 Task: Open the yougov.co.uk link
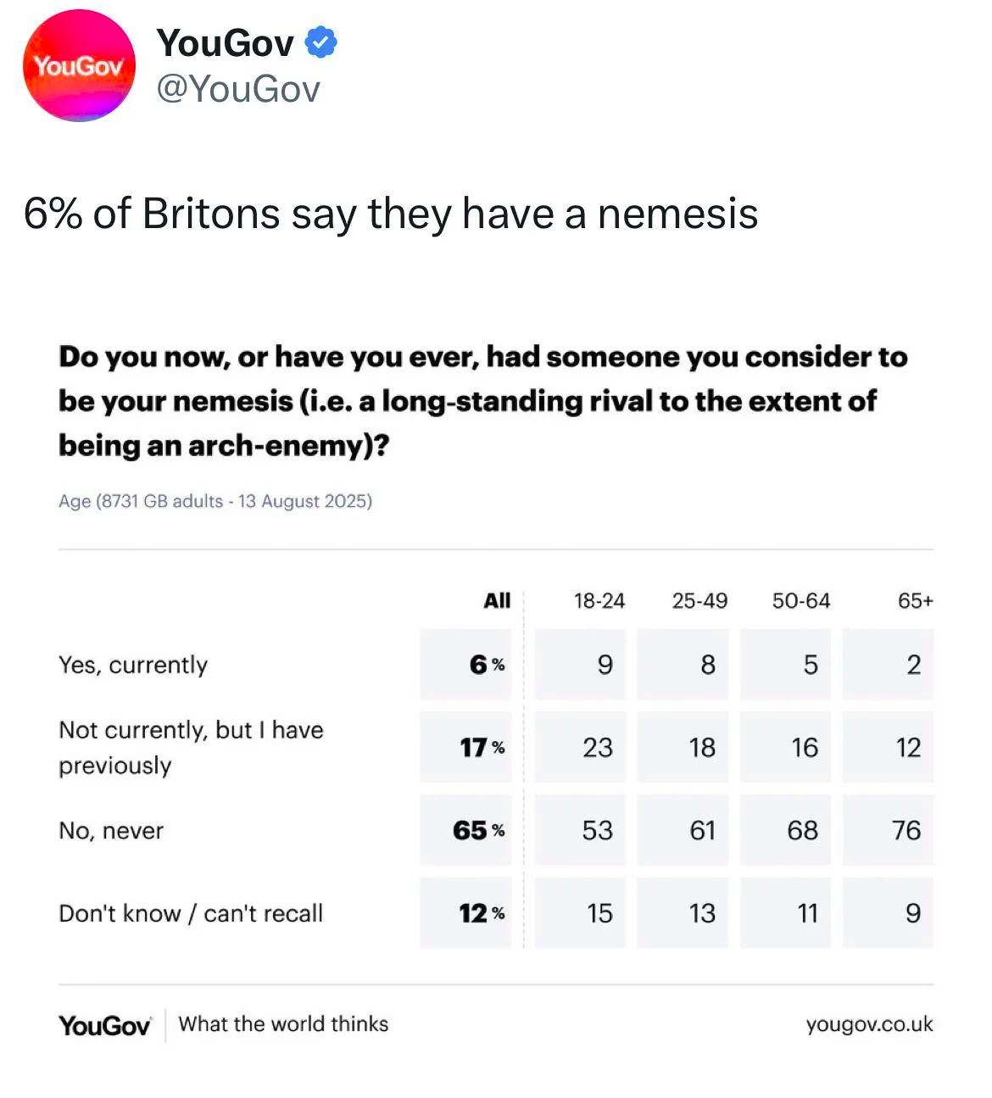pyautogui.click(x=869, y=1024)
